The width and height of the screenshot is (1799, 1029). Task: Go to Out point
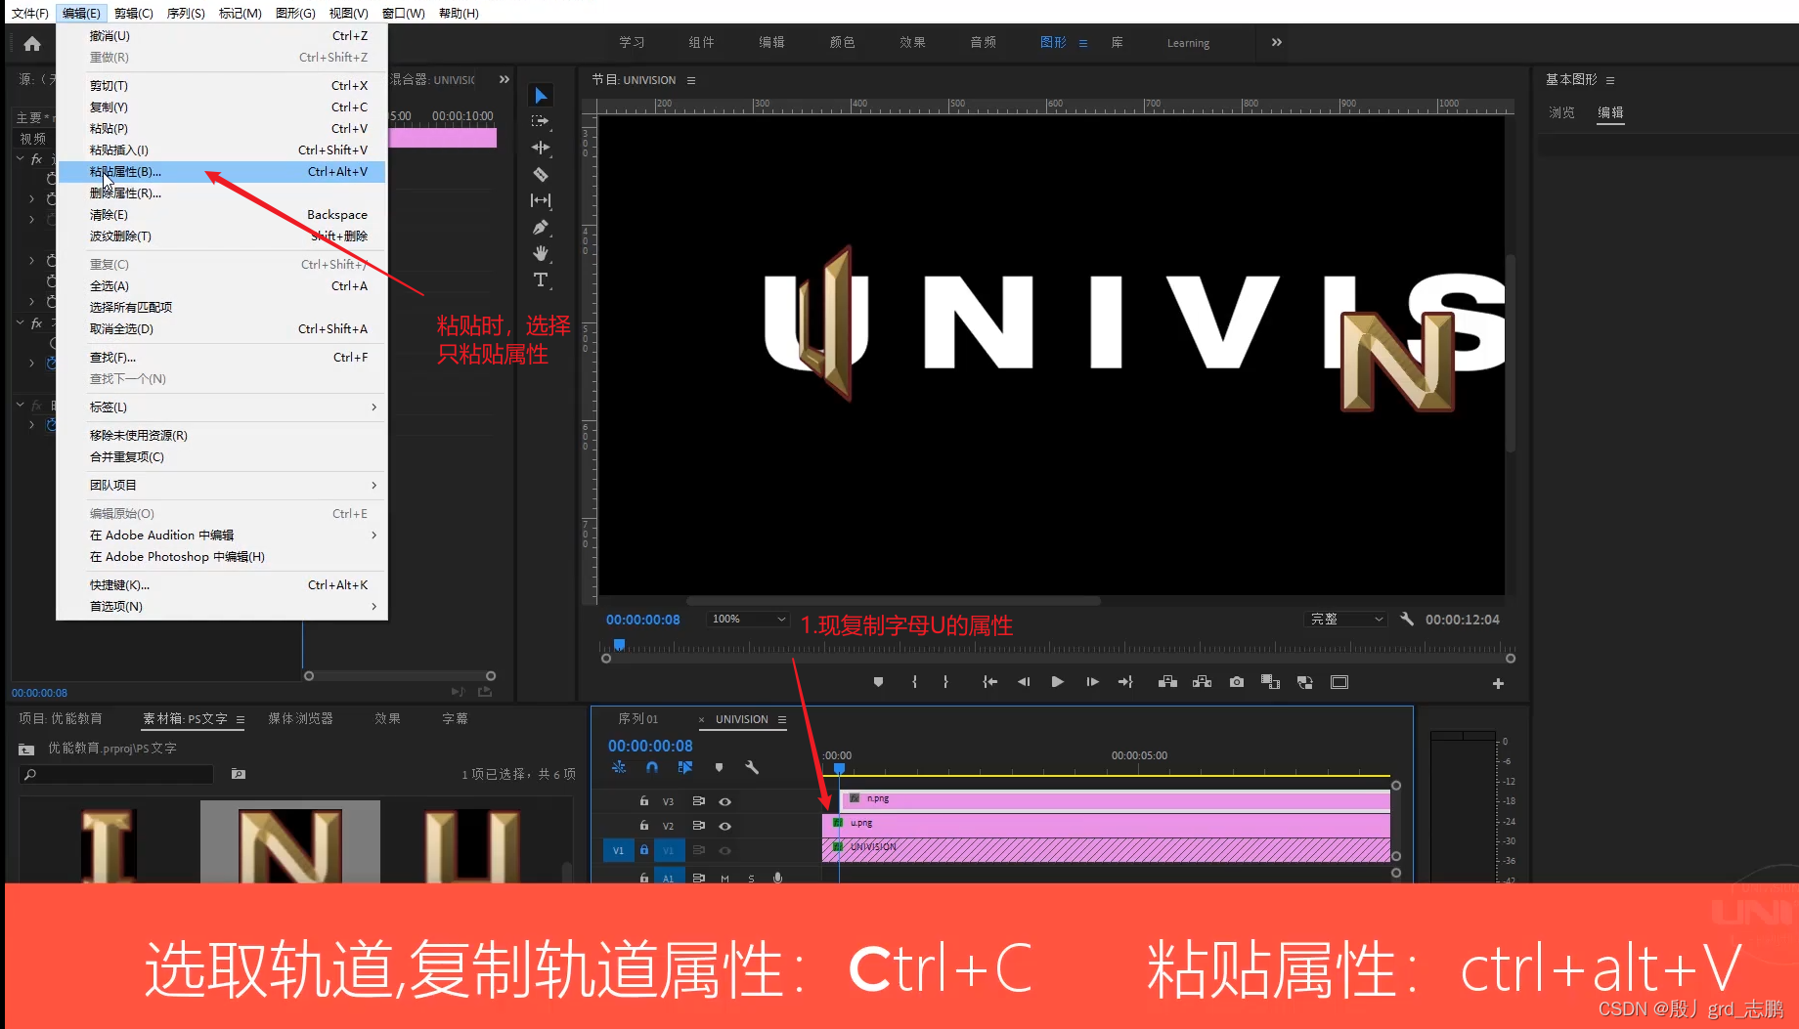1125,682
